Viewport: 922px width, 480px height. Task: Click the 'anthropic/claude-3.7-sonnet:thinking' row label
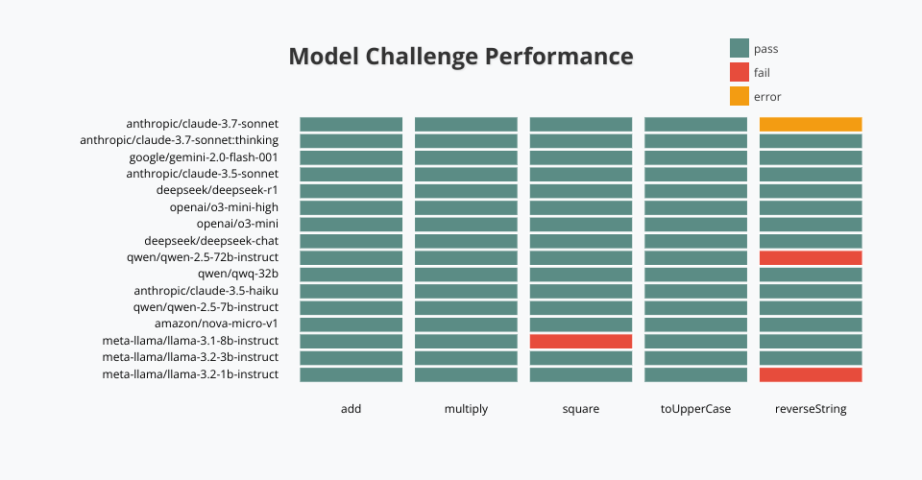(180, 140)
